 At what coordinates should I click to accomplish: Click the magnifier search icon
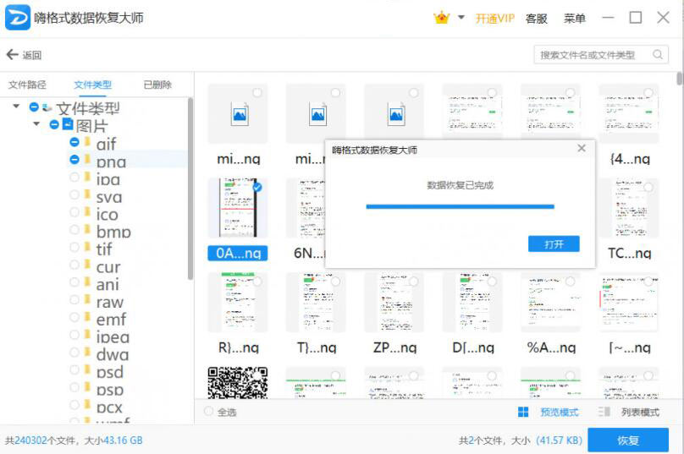[x=658, y=55]
